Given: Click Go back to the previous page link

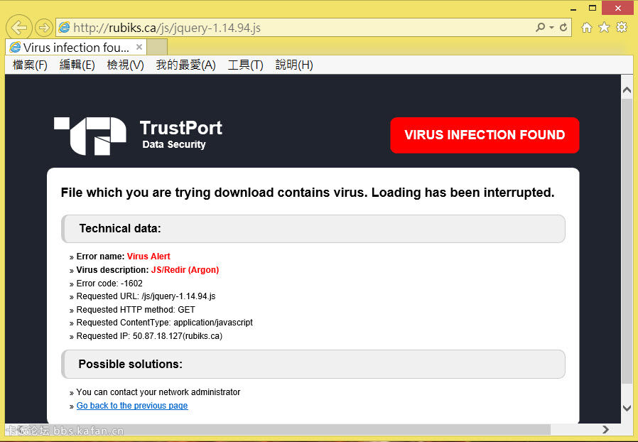Looking at the screenshot, I should [132, 406].
